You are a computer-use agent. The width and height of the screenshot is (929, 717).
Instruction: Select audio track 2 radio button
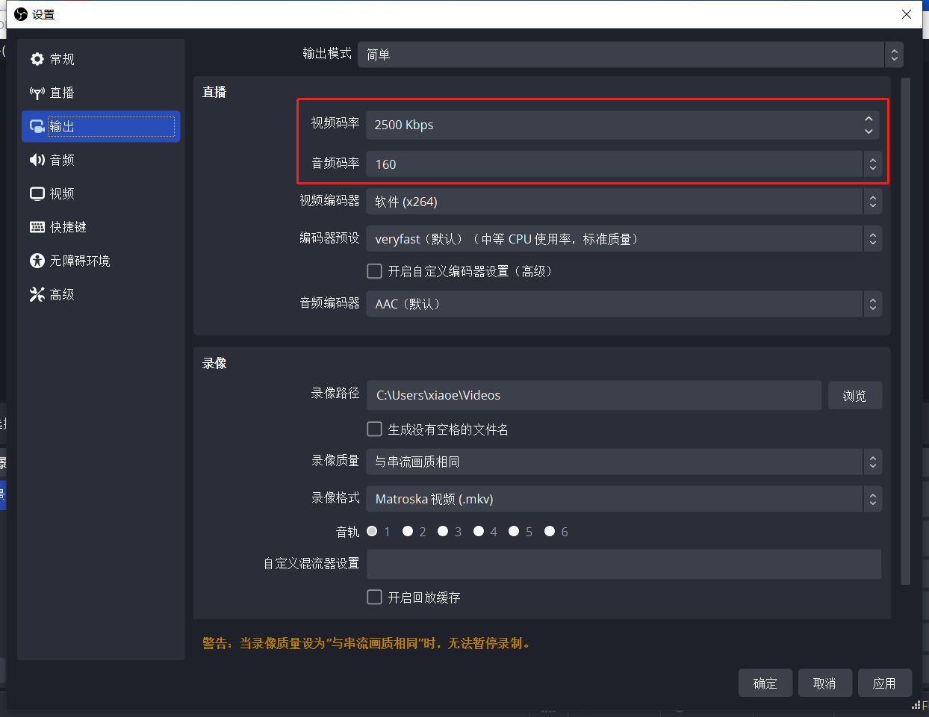(408, 531)
